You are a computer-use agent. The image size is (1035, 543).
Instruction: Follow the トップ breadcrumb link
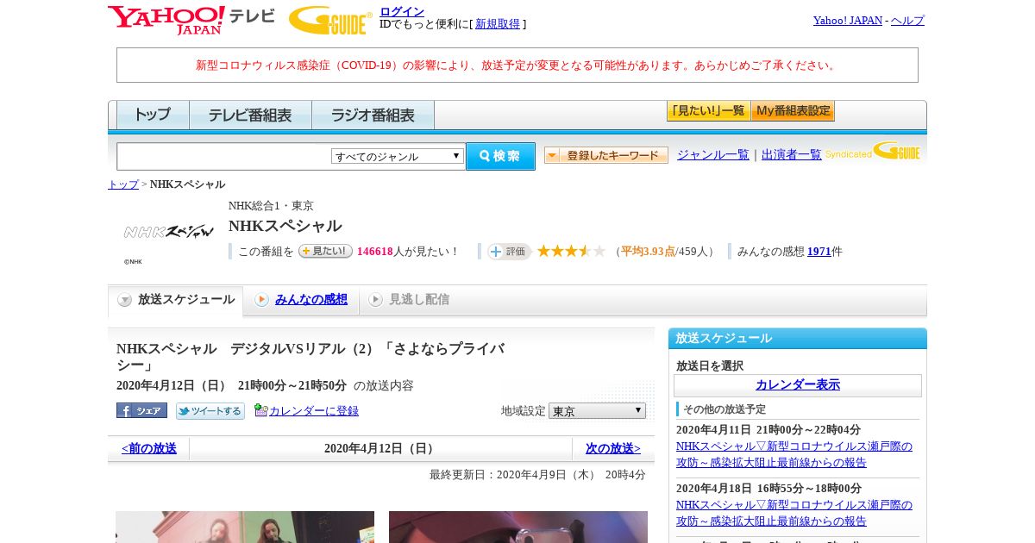tap(123, 184)
